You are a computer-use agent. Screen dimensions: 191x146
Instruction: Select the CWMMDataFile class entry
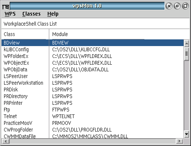20,136
